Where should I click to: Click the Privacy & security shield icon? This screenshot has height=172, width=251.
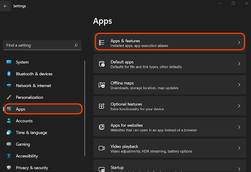pos(9,168)
